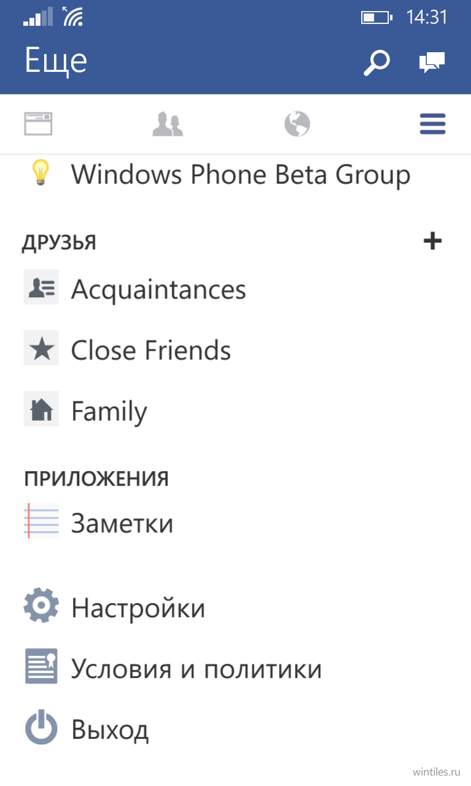
Task: Select the hamburger menu tab
Action: [432, 123]
